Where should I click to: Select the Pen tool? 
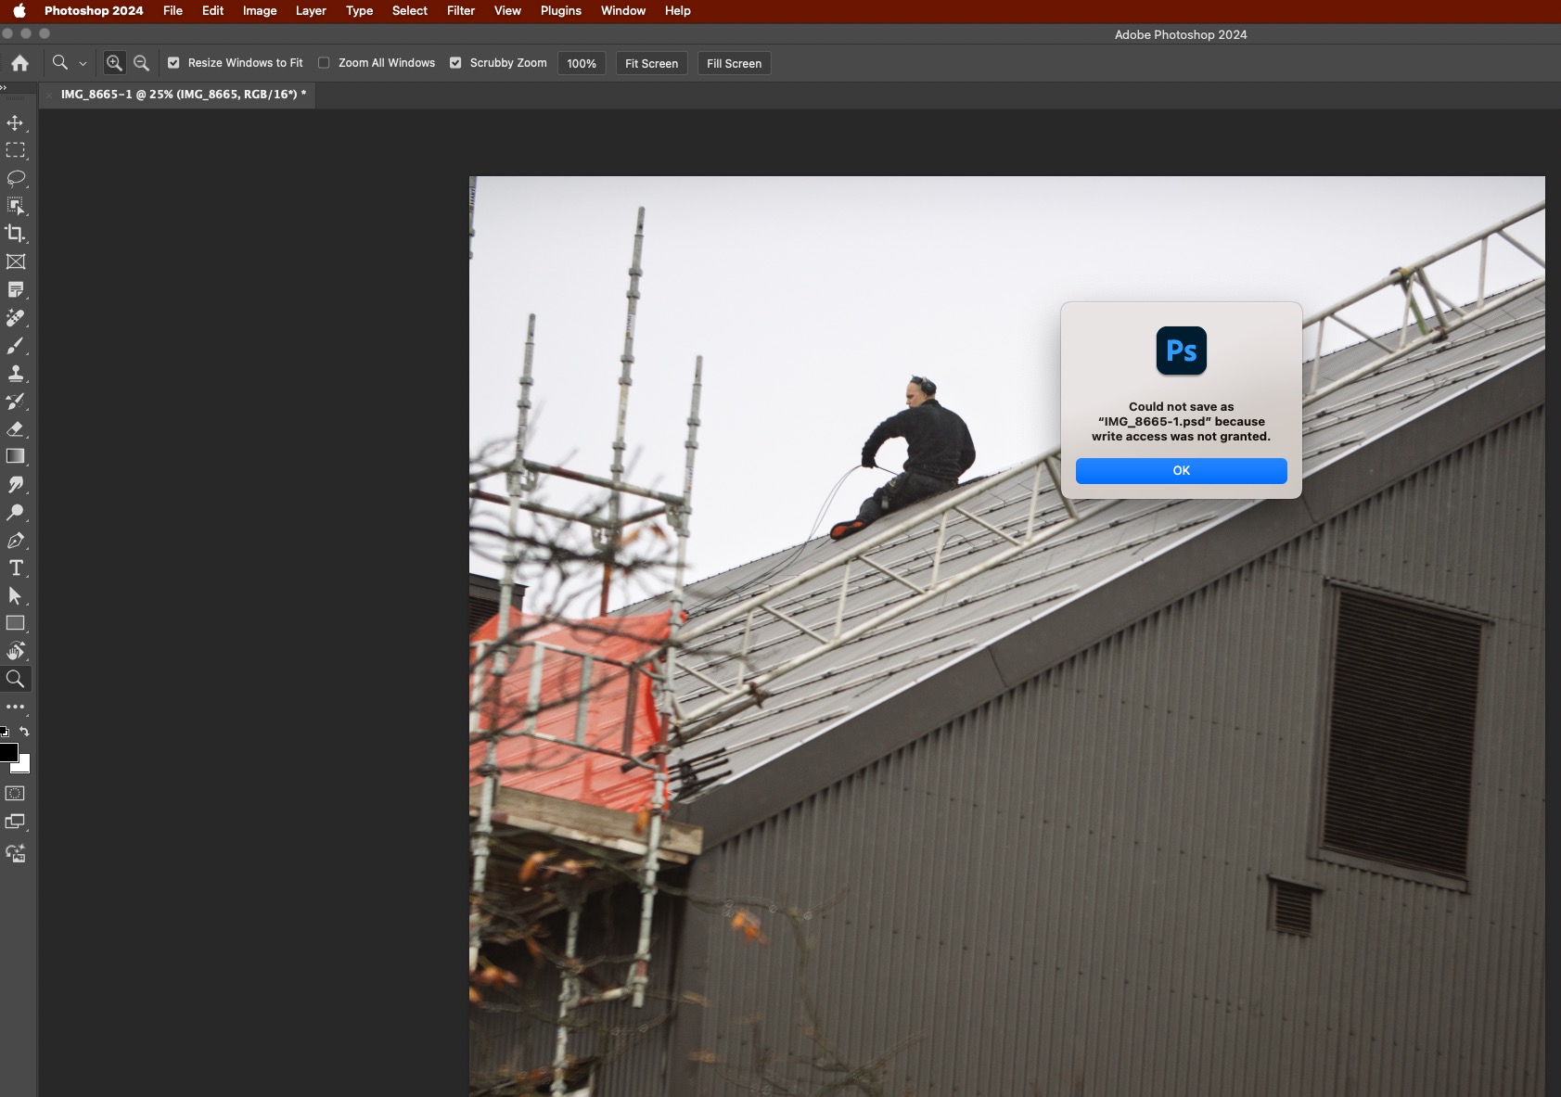(x=15, y=541)
